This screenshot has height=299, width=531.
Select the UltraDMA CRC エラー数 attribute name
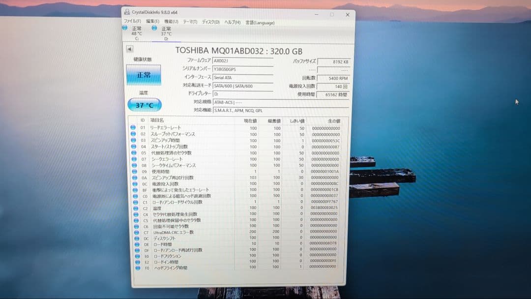(174, 232)
